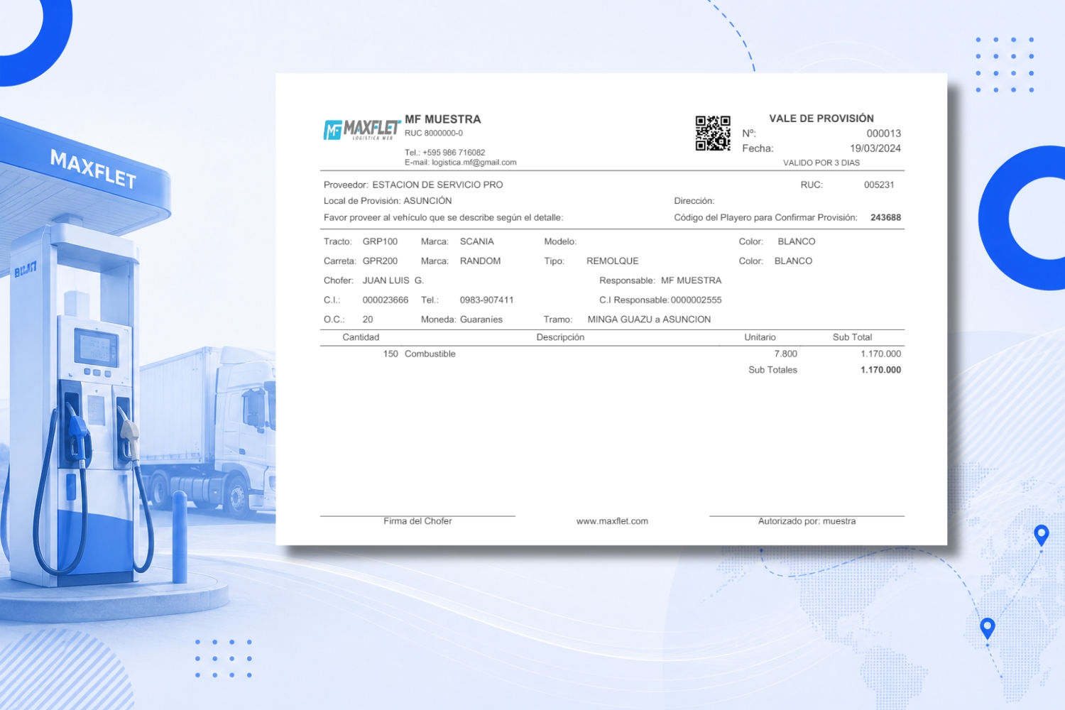1065x710 pixels.
Task: Click provider RUC value 005231
Action: coord(879,185)
